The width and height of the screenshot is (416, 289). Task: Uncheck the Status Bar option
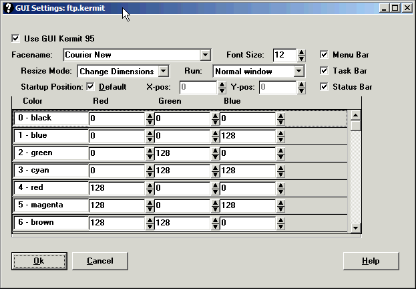[324, 86]
